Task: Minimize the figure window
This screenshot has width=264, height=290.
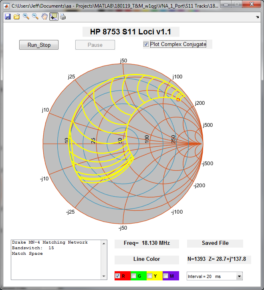Action: (226, 4)
